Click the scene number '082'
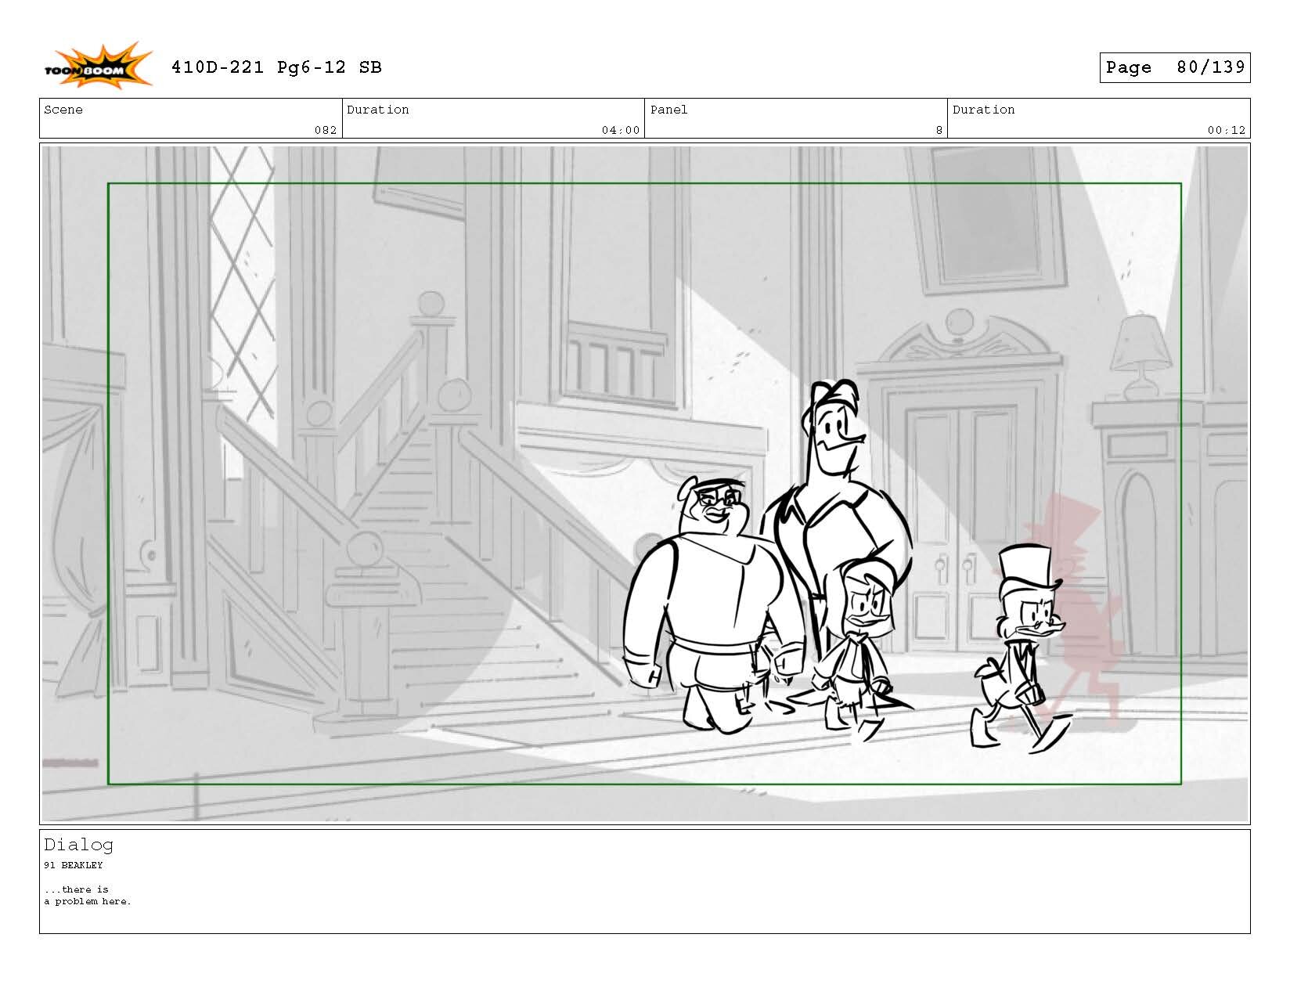 (x=326, y=131)
